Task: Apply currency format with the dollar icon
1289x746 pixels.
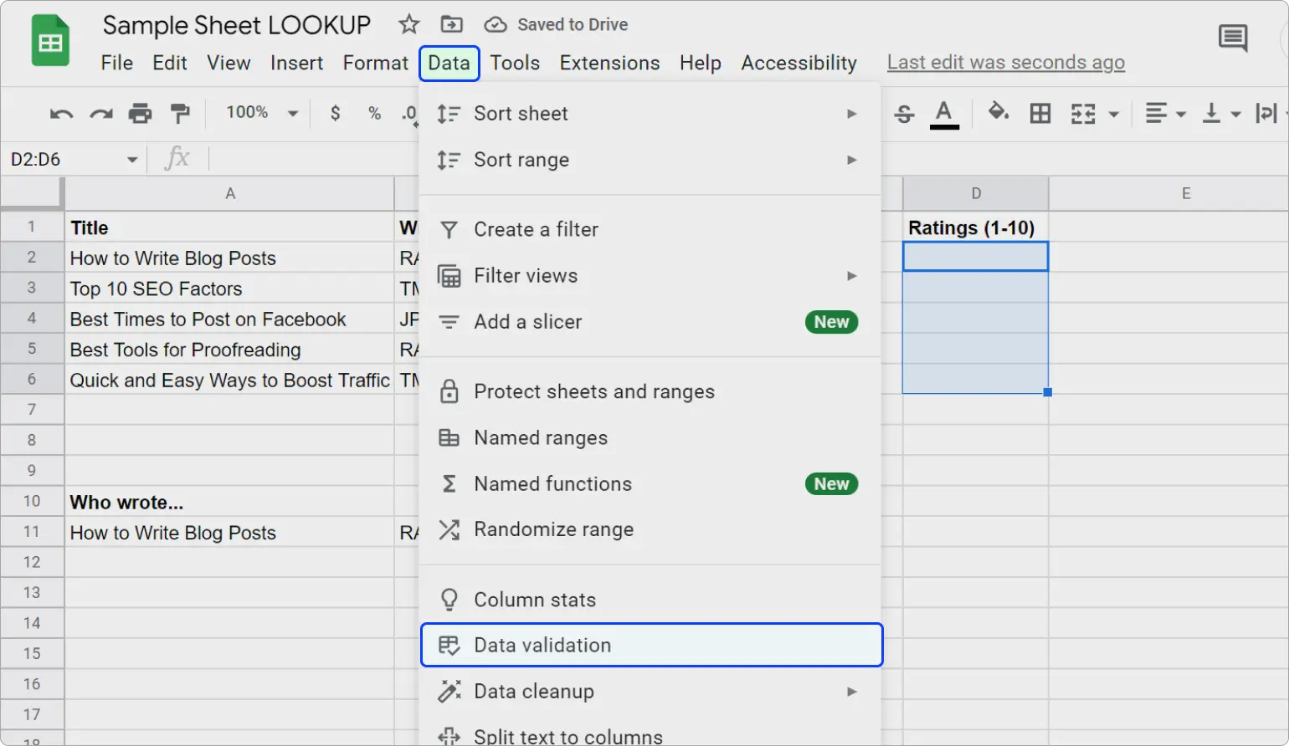Action: pos(335,114)
